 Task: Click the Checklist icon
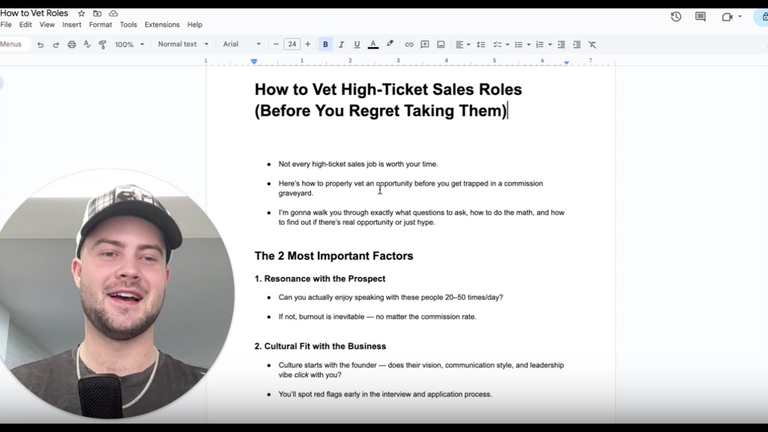click(497, 44)
